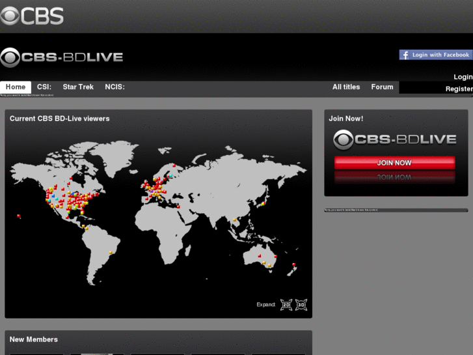Screen dimensions: 473x355
Task: Click the 'Expand:' label
Action: coord(265,305)
